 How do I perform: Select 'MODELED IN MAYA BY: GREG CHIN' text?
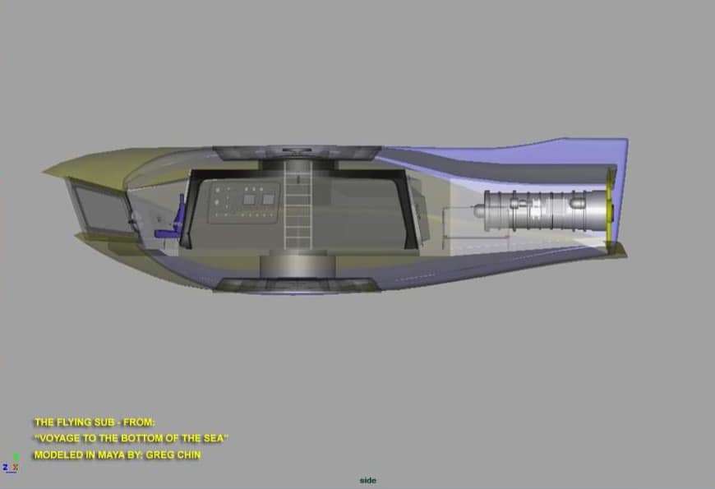[x=118, y=454]
